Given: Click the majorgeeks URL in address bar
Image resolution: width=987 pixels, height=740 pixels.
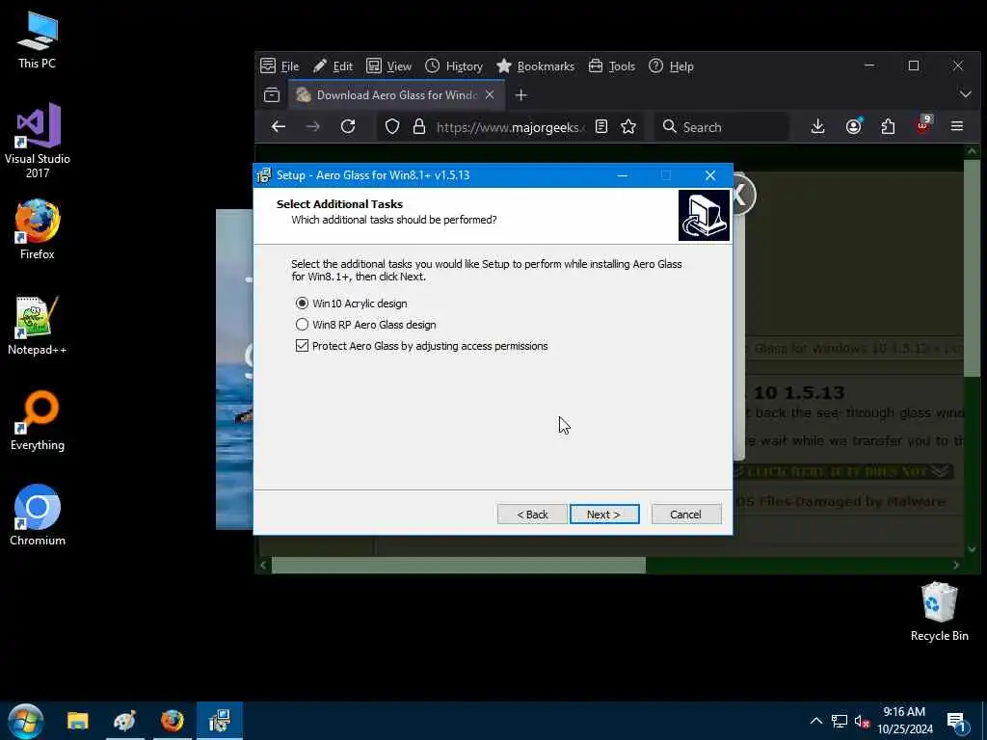Looking at the screenshot, I should pyautogui.click(x=511, y=127).
